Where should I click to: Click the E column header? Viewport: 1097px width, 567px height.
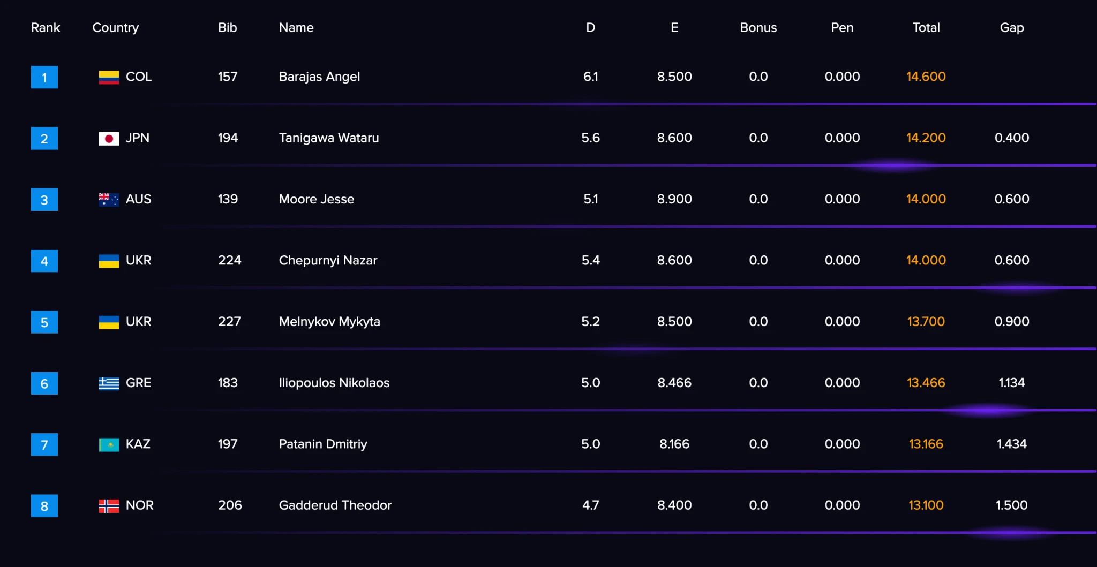tap(674, 28)
